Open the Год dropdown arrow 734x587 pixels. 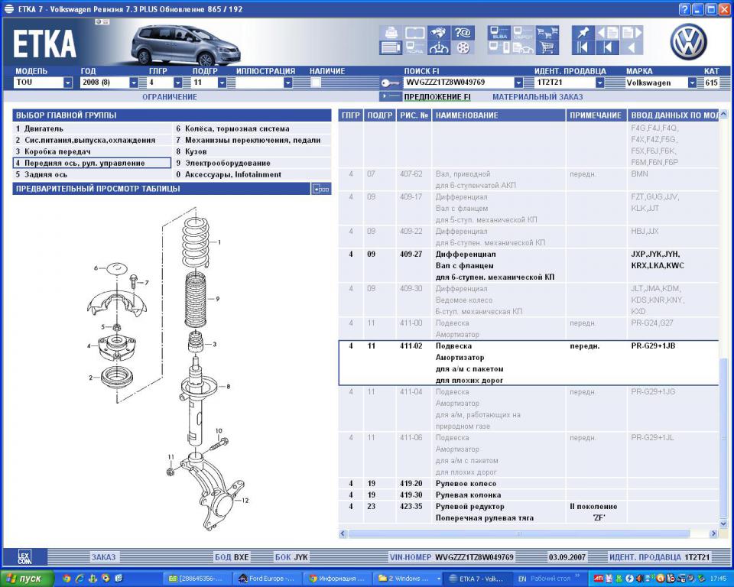[x=133, y=83]
